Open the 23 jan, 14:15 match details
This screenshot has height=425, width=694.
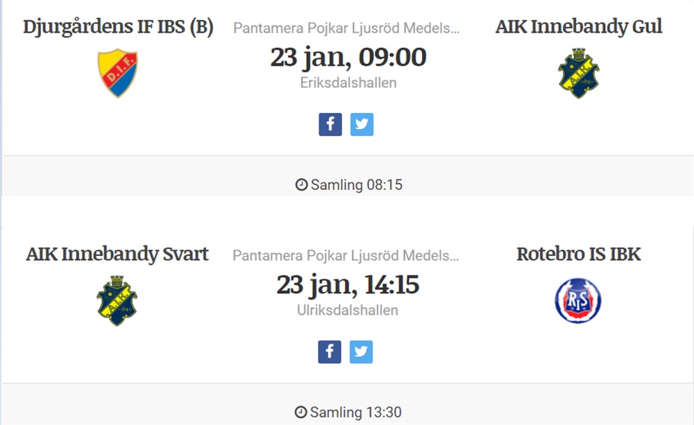click(348, 285)
